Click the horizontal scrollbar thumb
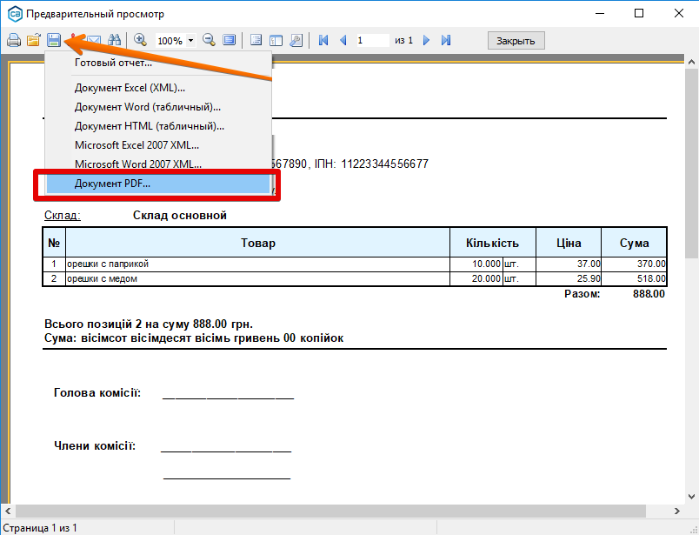699x535 pixels. (x=330, y=511)
